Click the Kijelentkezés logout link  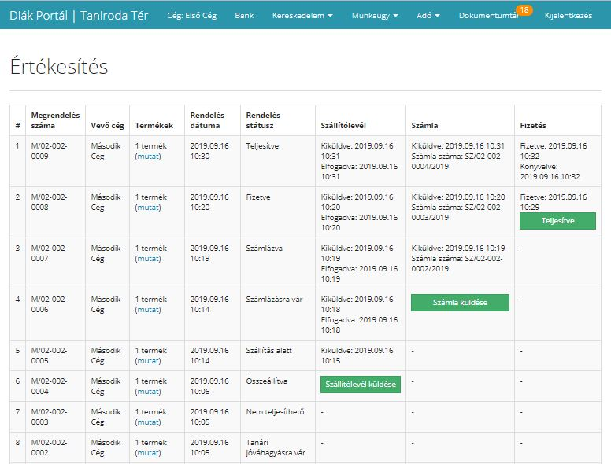click(x=568, y=16)
